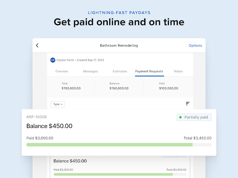Screen dimensions: 238x178
Task: Click the Balance $160,600.00 summary
Action: [119, 86]
